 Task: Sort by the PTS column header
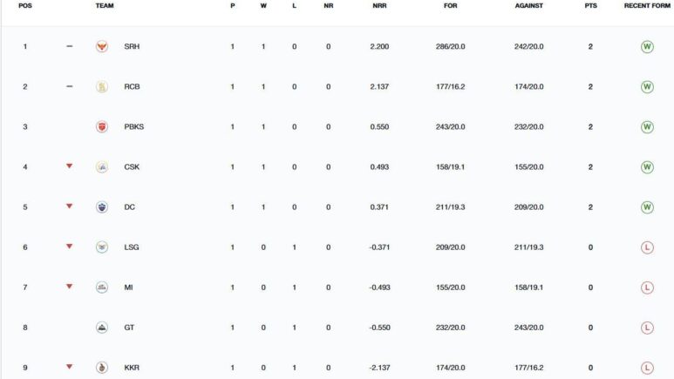tap(590, 6)
